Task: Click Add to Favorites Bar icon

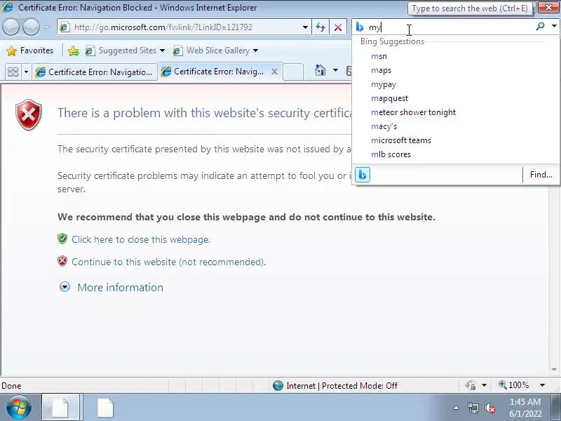Action: (x=74, y=51)
